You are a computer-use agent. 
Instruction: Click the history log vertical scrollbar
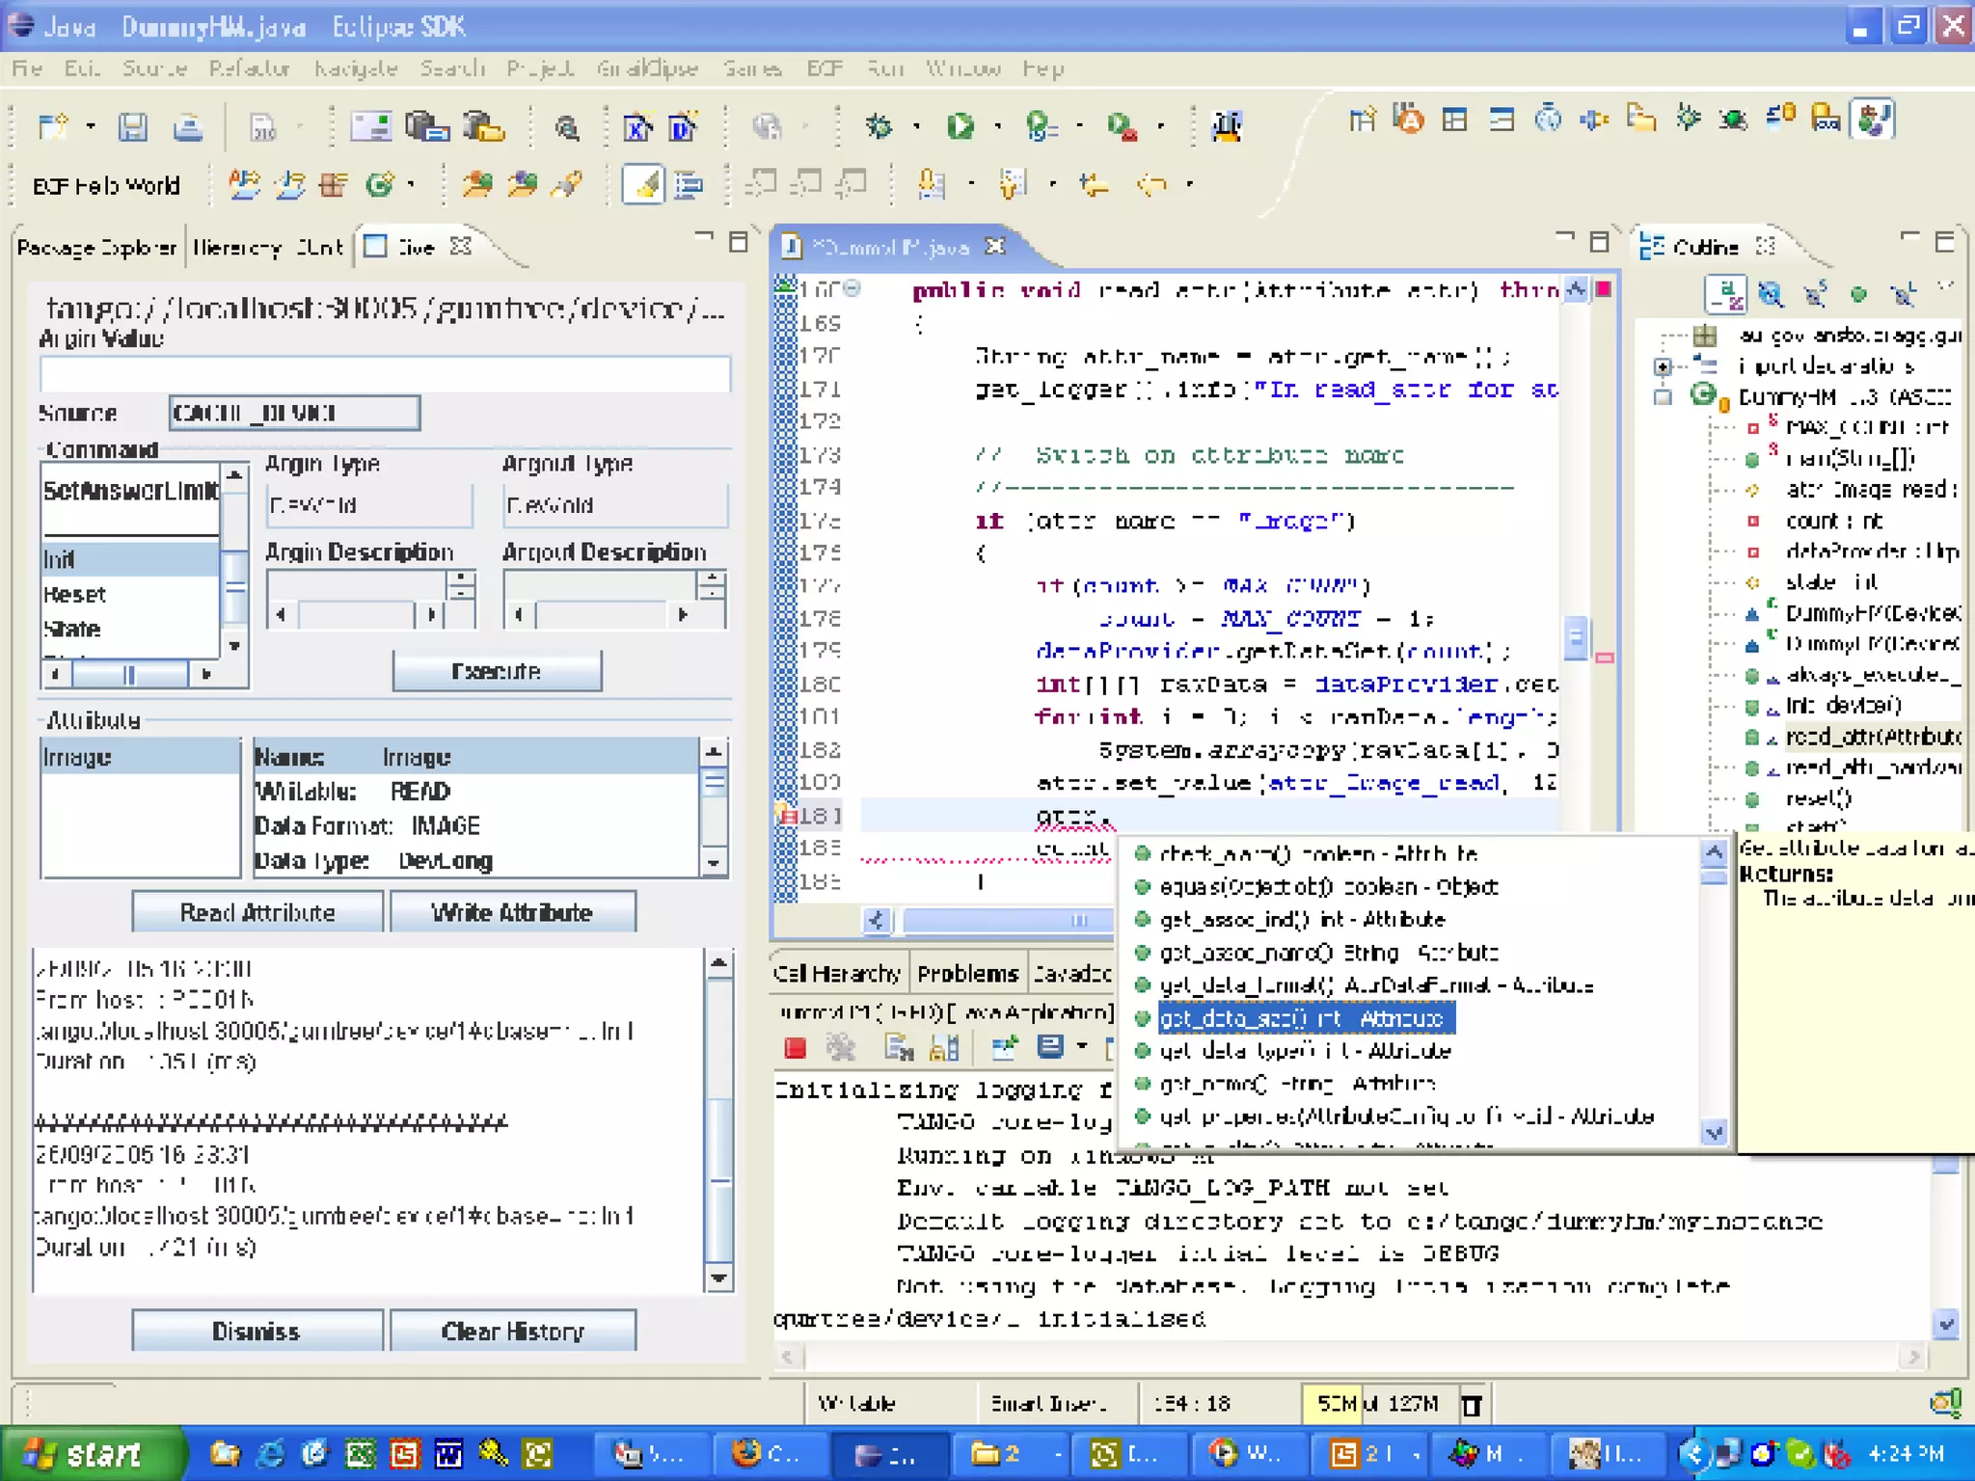[x=719, y=1118]
